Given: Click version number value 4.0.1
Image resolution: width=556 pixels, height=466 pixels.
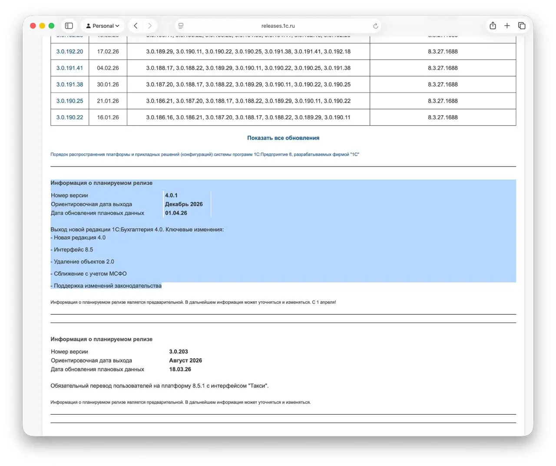Looking at the screenshot, I should click(171, 196).
